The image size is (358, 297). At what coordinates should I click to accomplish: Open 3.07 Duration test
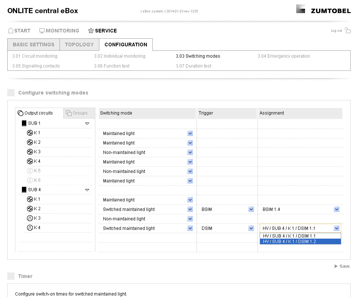point(193,66)
